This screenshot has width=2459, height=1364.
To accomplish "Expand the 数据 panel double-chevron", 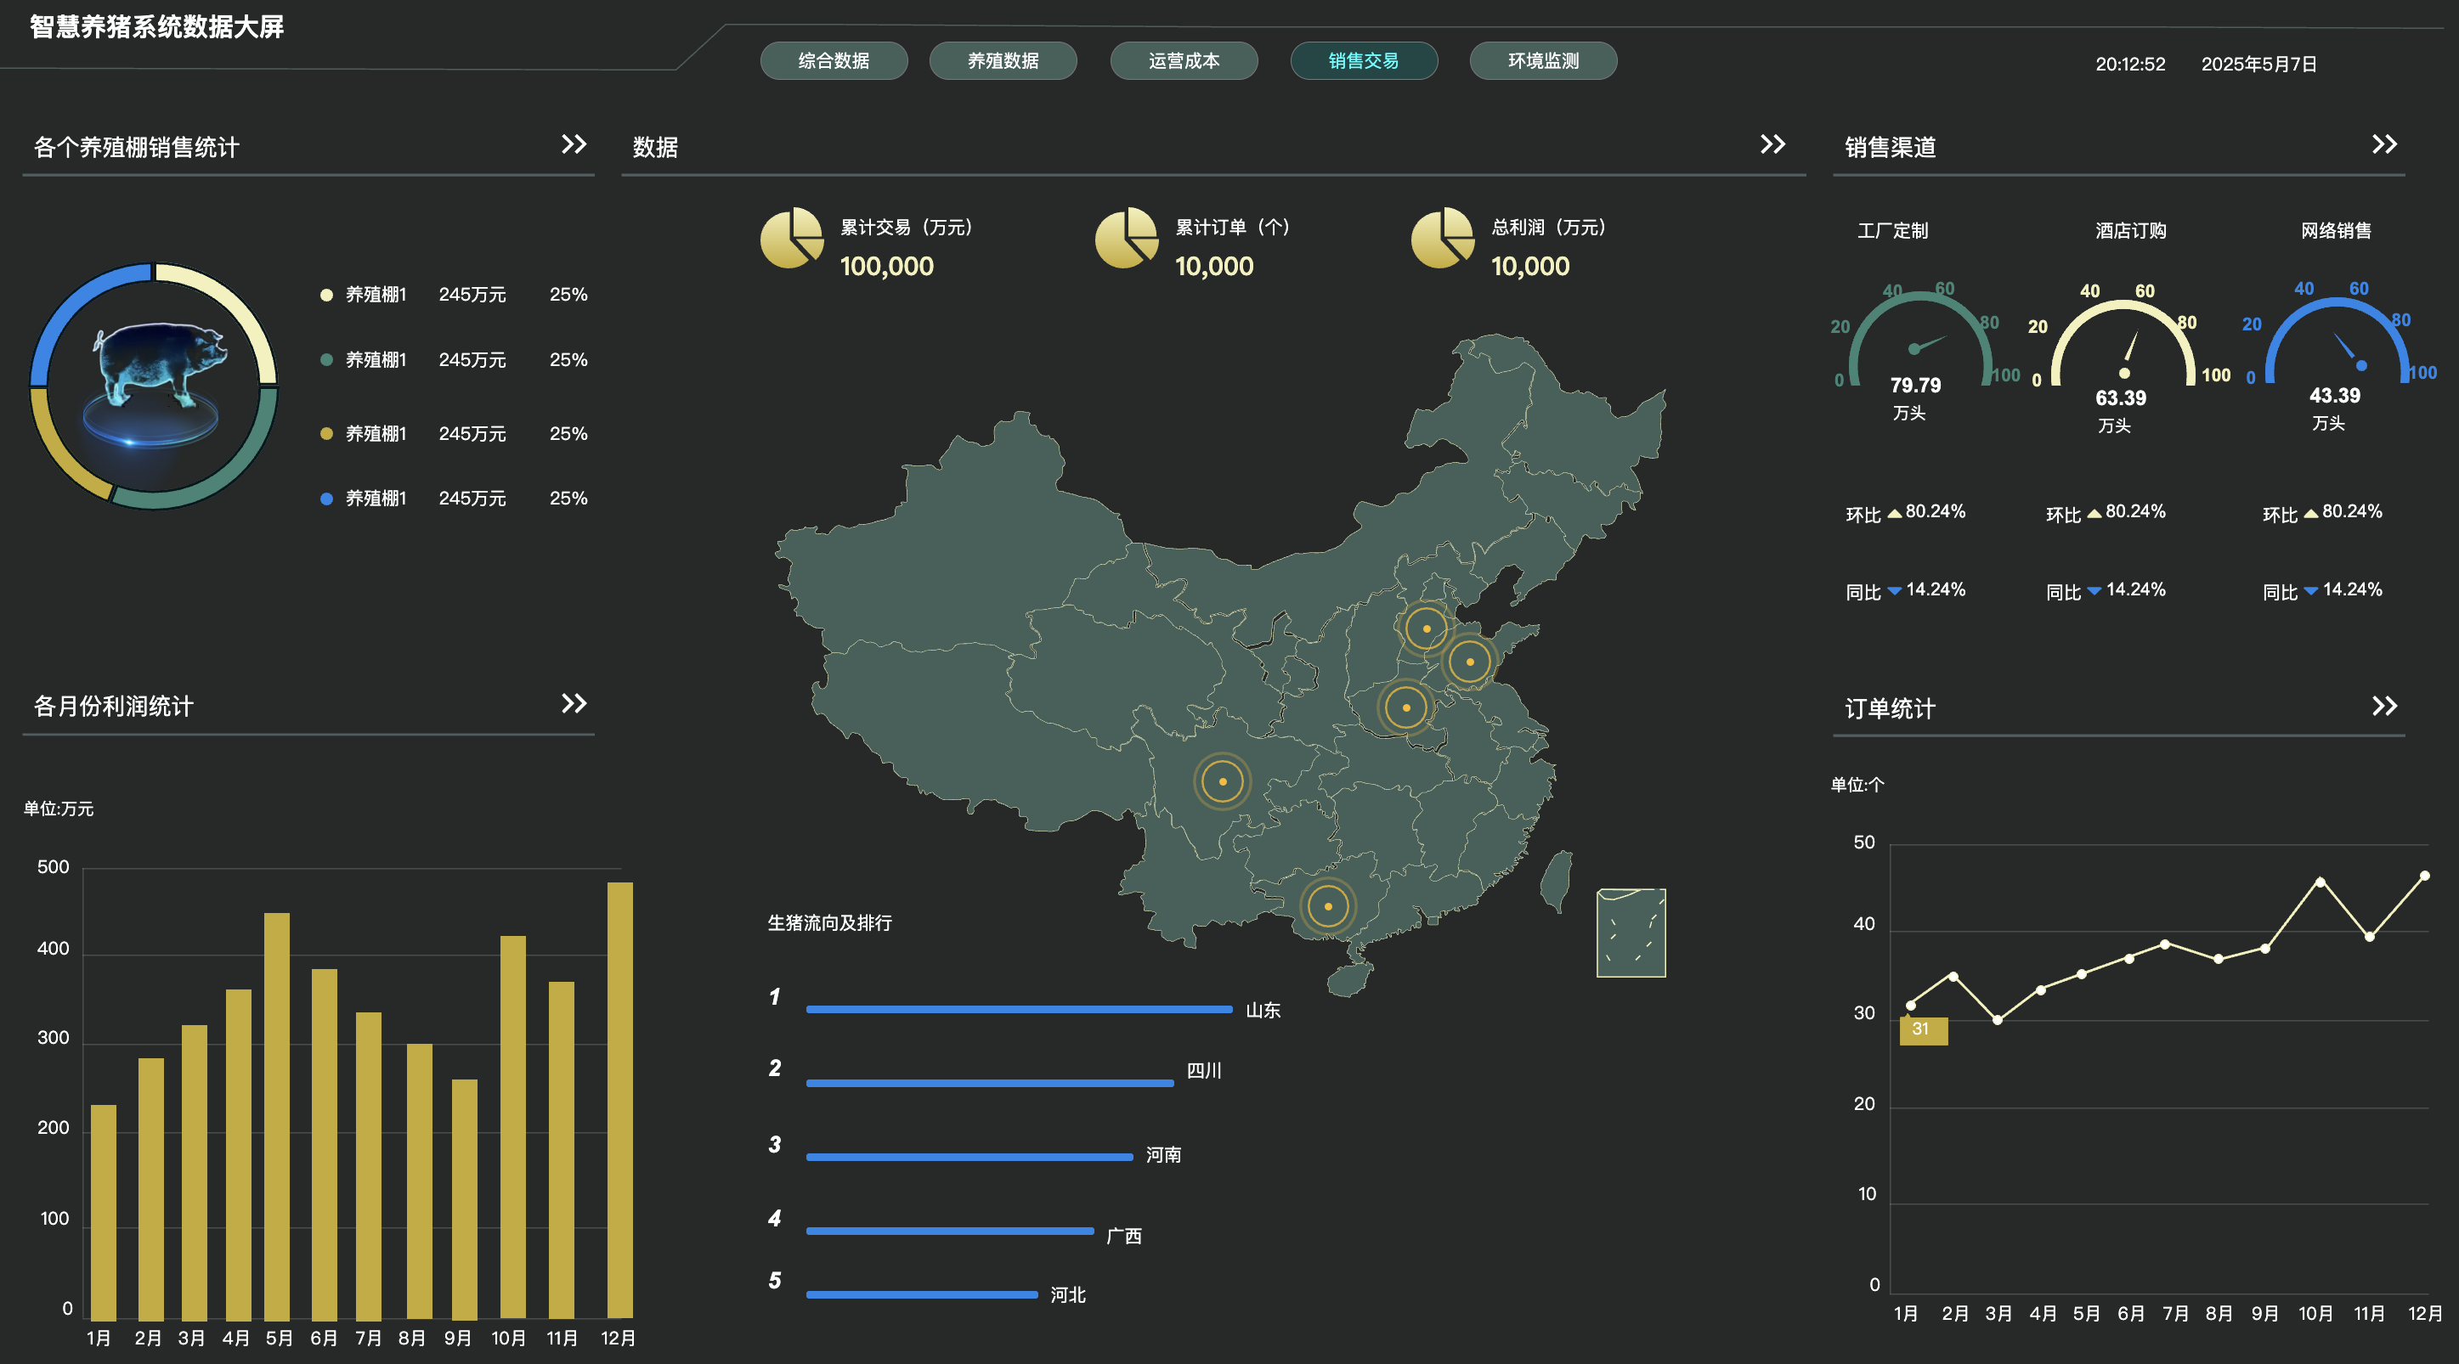I will click(1772, 144).
